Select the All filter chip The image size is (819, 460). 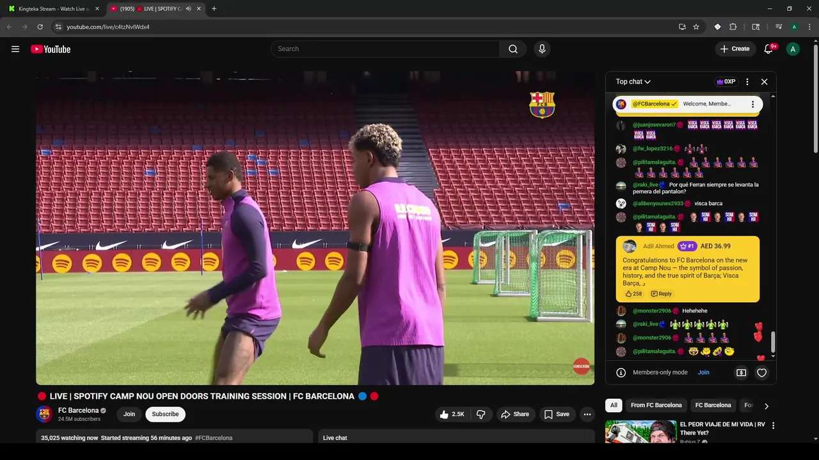click(614, 405)
